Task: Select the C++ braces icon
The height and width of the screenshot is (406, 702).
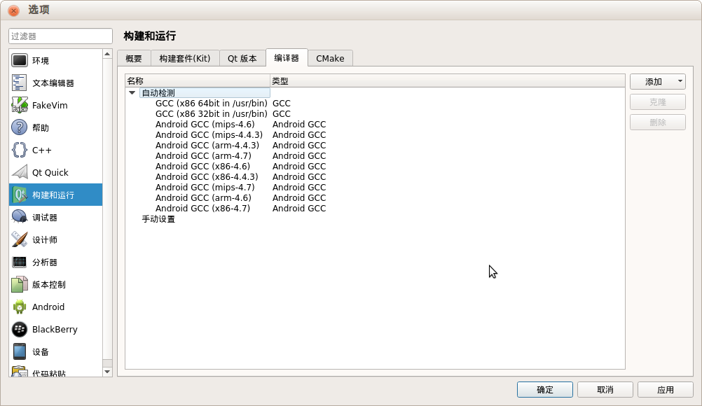Action: (19, 150)
